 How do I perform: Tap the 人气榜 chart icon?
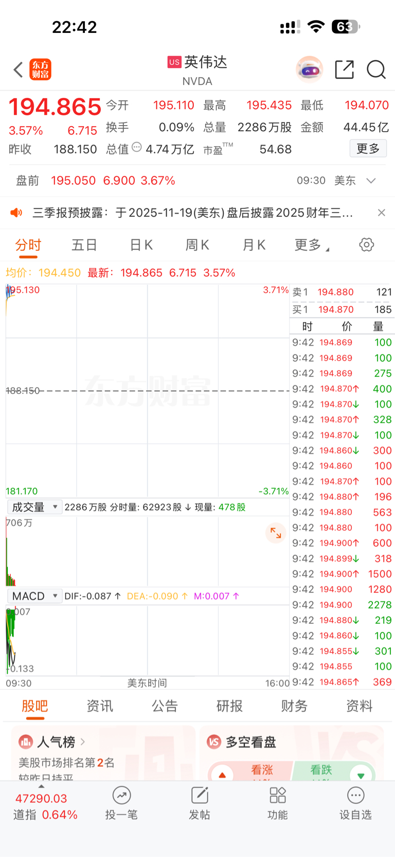(x=25, y=742)
